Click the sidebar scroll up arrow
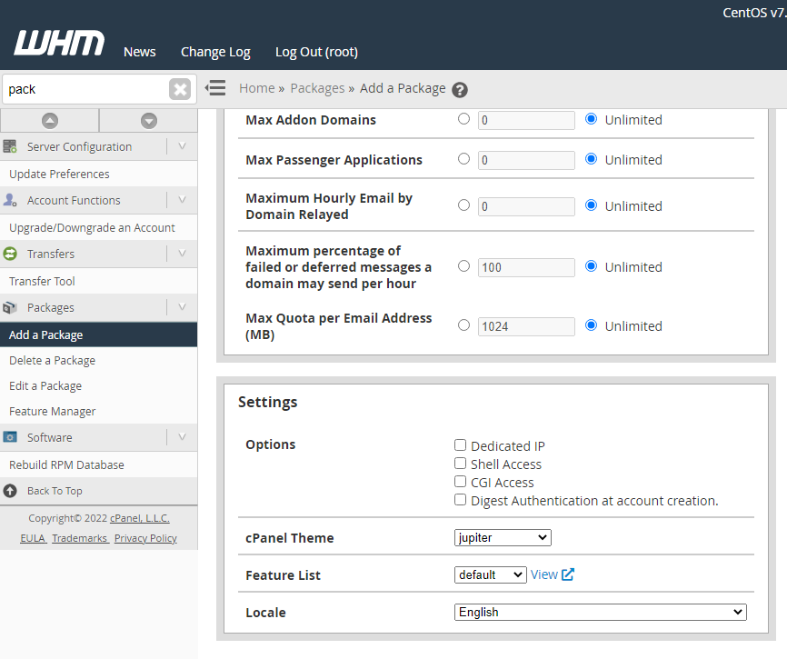Screen dimensions: 787x659 pyautogui.click(x=50, y=120)
